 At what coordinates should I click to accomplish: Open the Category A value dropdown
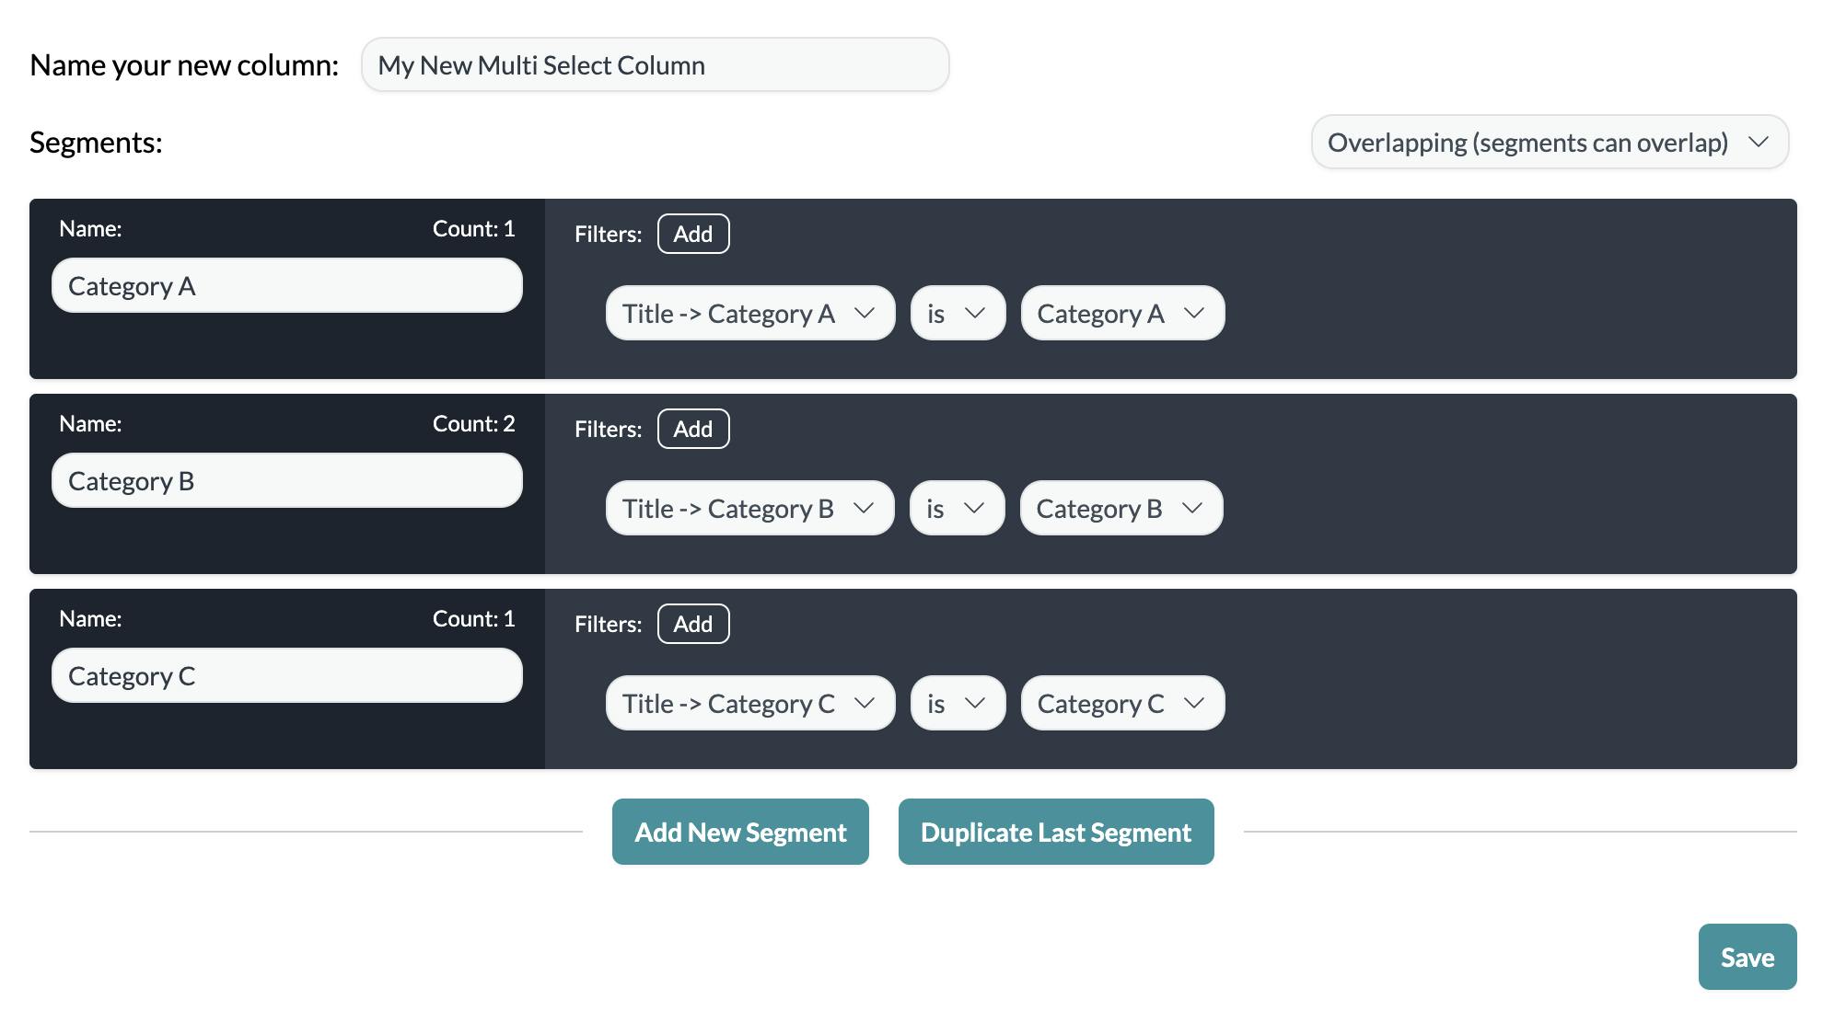[x=1121, y=313]
